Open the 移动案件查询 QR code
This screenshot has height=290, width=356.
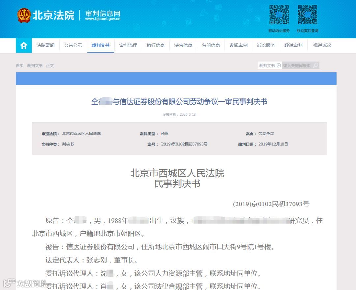pyautogui.click(x=308, y=15)
